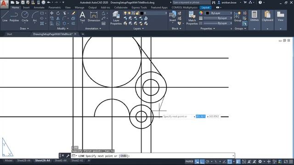294x165 pixels.
Task: Choose the Ellipse draw tool
Action: point(42,18)
